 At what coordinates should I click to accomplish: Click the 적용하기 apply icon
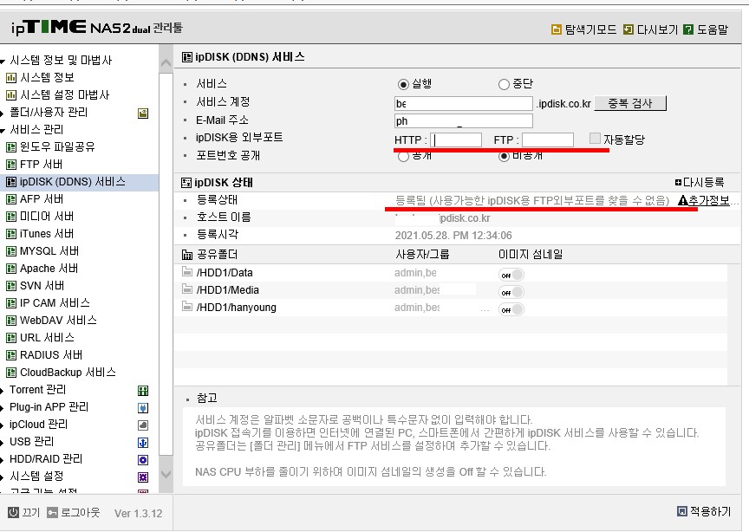pos(682,511)
